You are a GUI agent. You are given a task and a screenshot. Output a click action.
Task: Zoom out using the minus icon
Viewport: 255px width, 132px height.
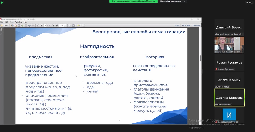point(53,26)
